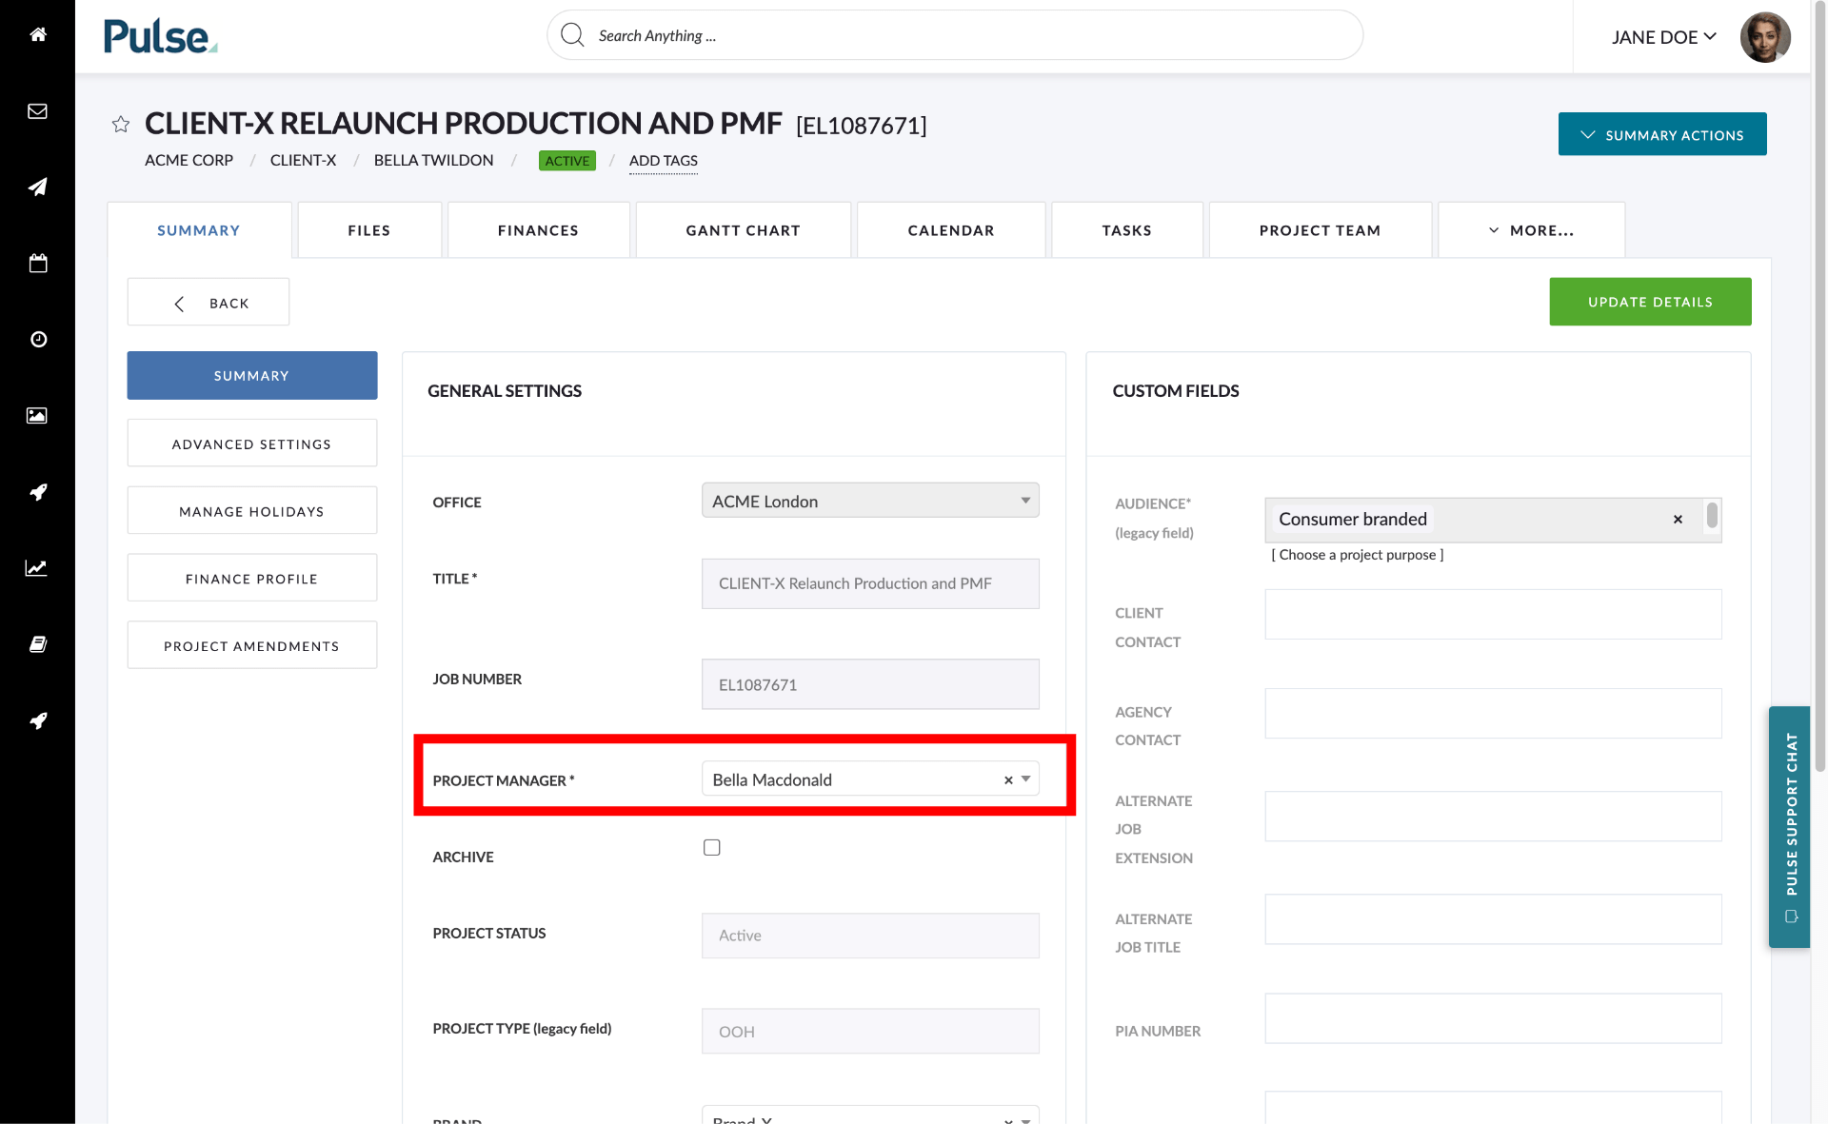Favorite the project with the star icon
The image size is (1828, 1124).
pos(121,124)
